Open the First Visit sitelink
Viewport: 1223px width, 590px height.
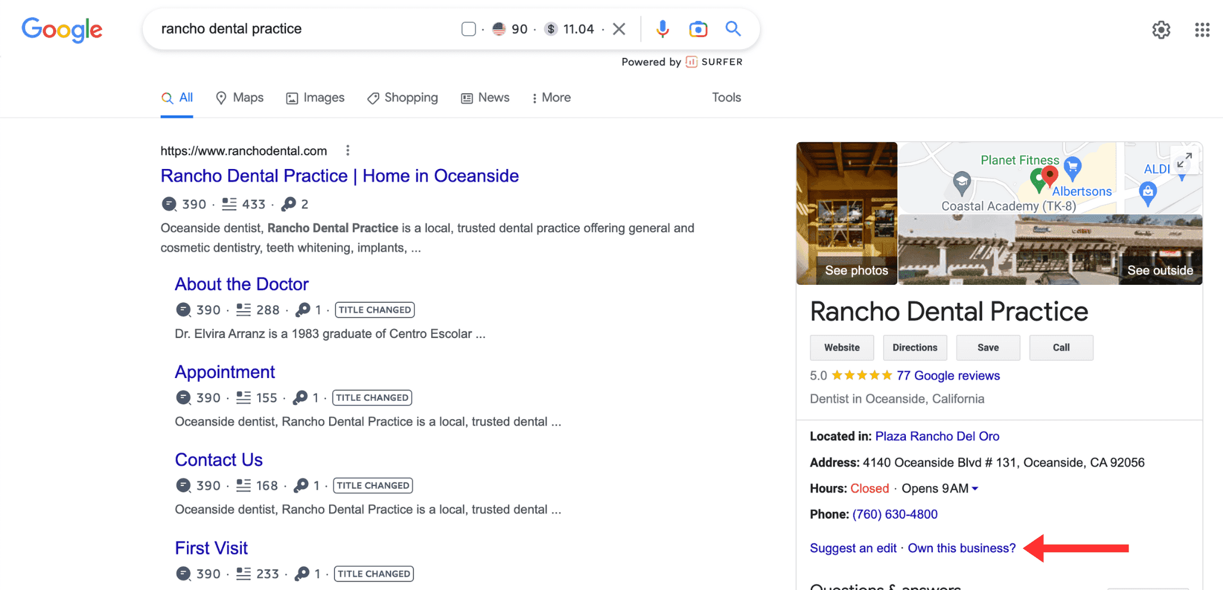point(211,548)
